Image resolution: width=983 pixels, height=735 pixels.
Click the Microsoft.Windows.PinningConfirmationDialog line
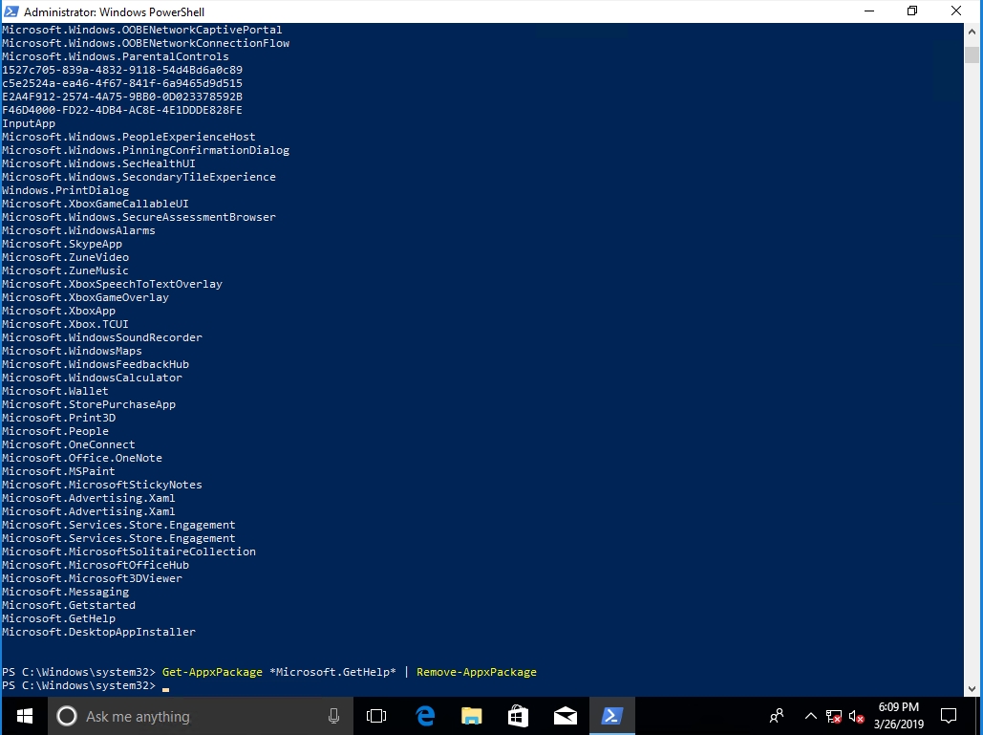146,150
